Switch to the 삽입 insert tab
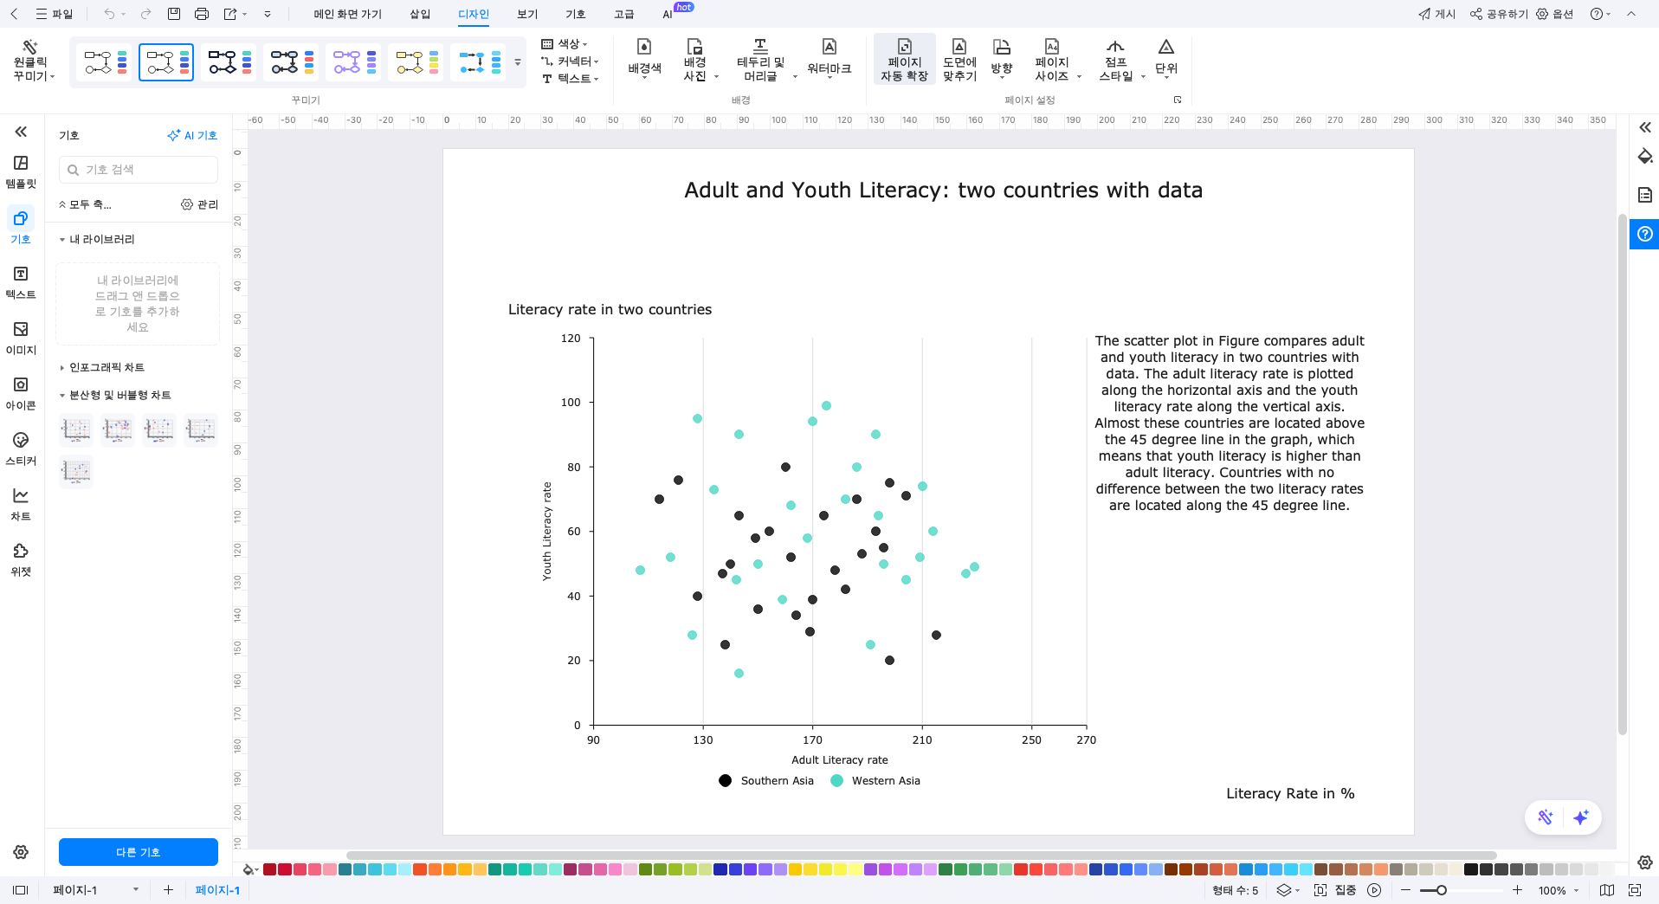Image resolution: width=1659 pixels, height=904 pixels. 420,14
